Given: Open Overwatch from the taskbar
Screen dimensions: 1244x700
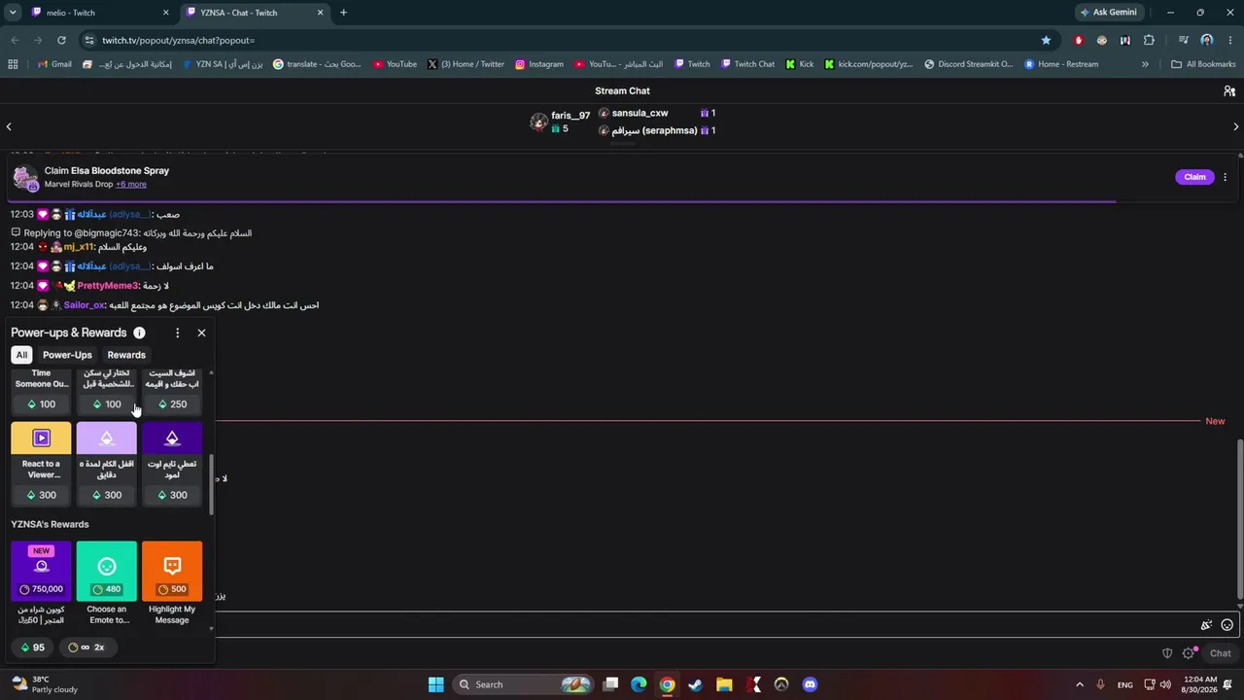Looking at the screenshot, I should [781, 684].
